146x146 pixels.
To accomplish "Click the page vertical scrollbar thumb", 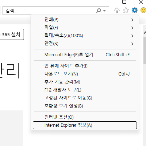I will (145, 50).
